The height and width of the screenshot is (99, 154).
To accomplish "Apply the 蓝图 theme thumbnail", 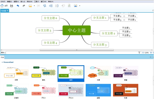I will 98,90.
